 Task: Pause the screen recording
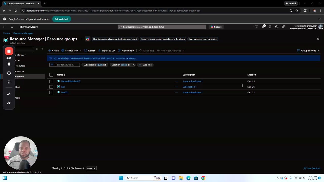[x=9, y=64]
